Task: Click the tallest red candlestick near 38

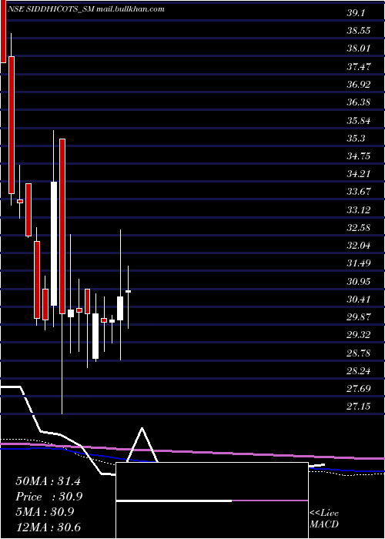Action: [x=12, y=125]
